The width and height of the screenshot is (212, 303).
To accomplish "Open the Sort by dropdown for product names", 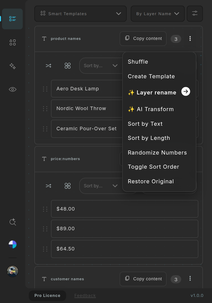I will (101, 66).
